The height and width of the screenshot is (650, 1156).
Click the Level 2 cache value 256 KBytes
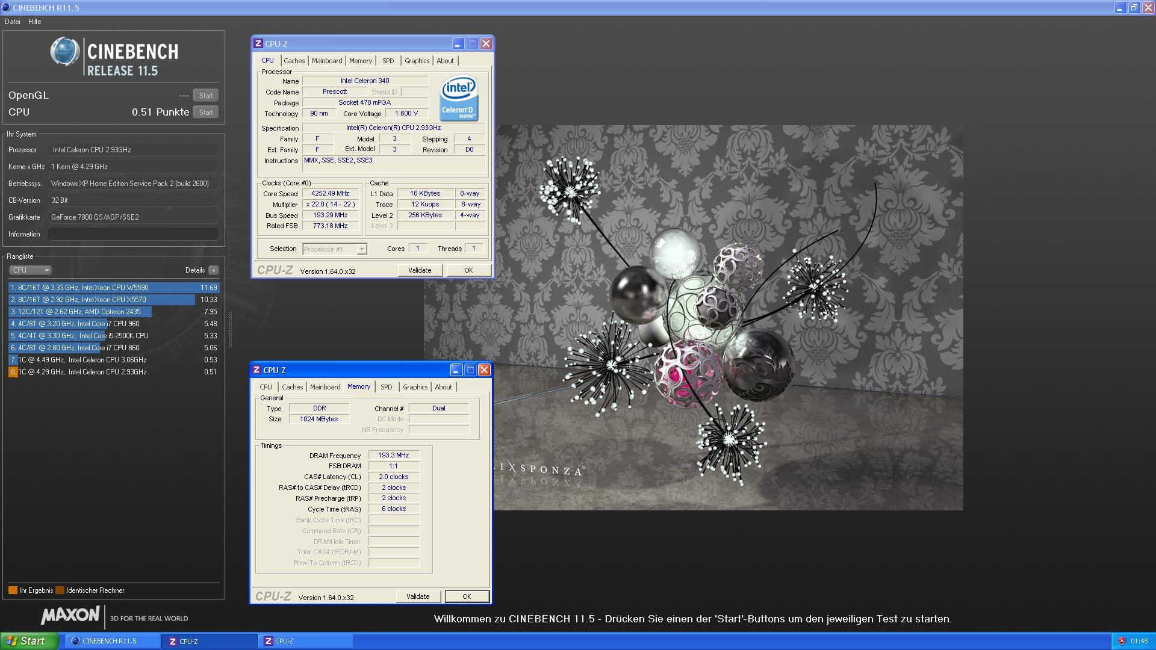pyautogui.click(x=425, y=215)
